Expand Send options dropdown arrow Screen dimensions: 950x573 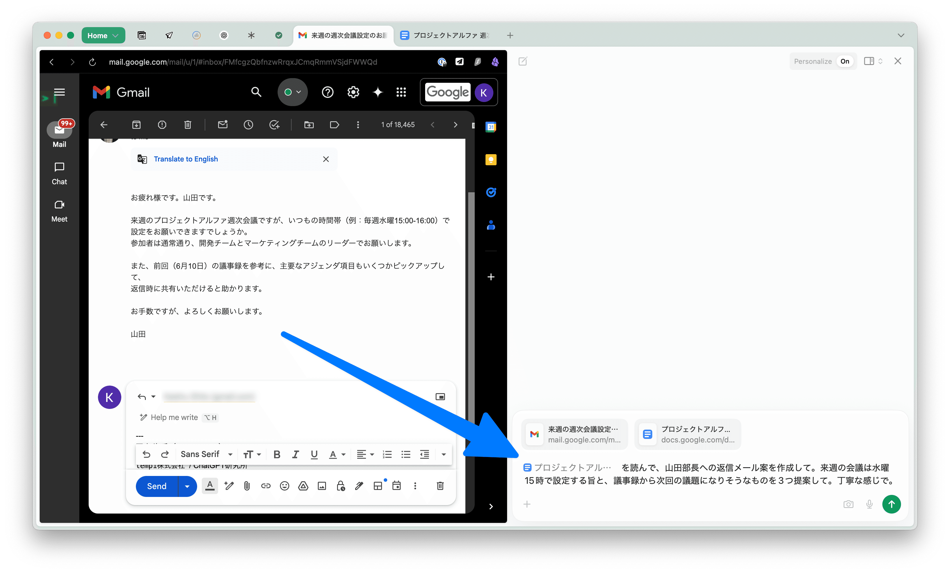pyautogui.click(x=187, y=486)
